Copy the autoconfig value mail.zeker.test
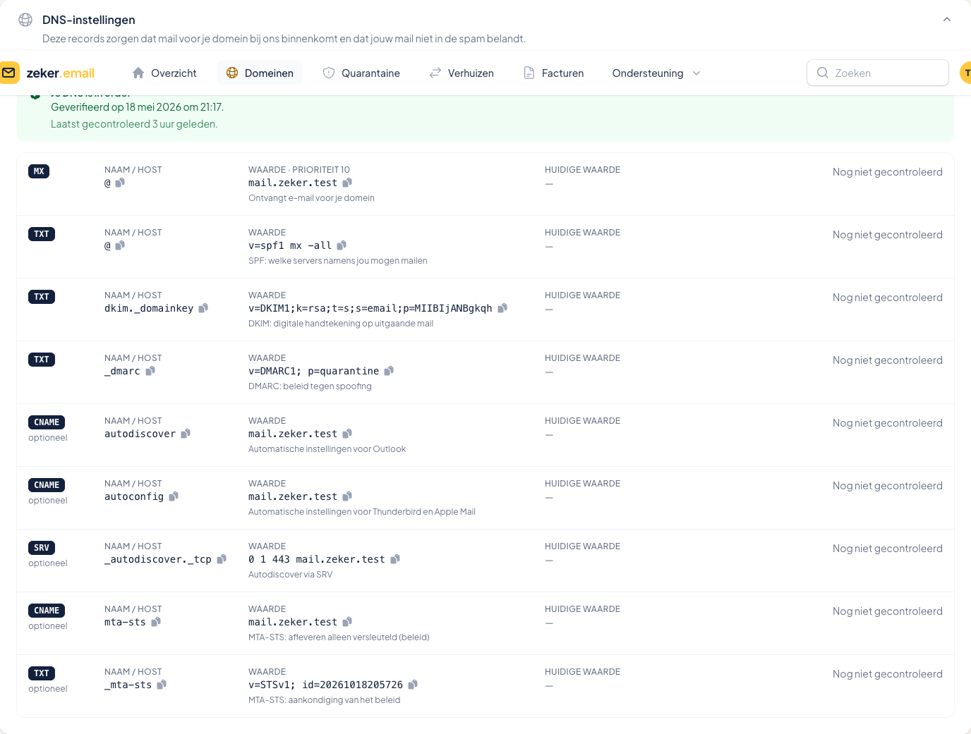Screen dimensions: 971x734 pos(347,496)
